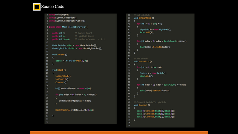Click the "public int n;" declaration
The image size is (238, 134).
(x=59, y=33)
